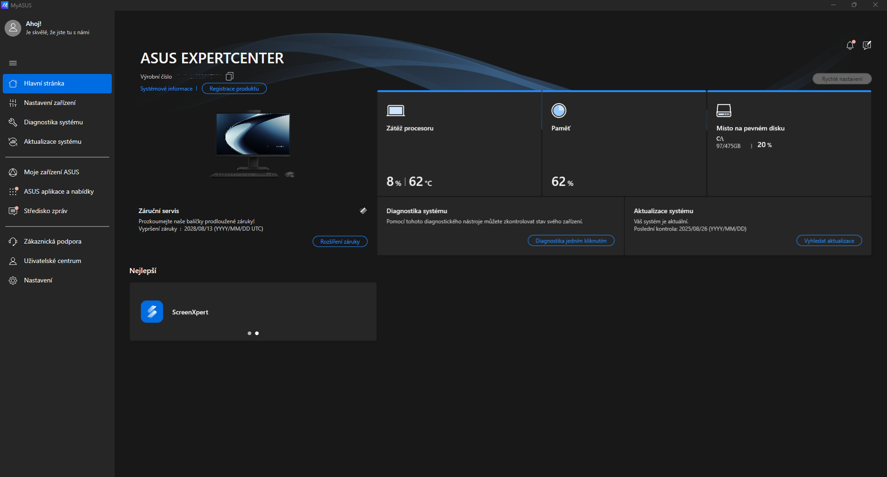Click Registrace produktu button
The width and height of the screenshot is (887, 477).
point(234,89)
